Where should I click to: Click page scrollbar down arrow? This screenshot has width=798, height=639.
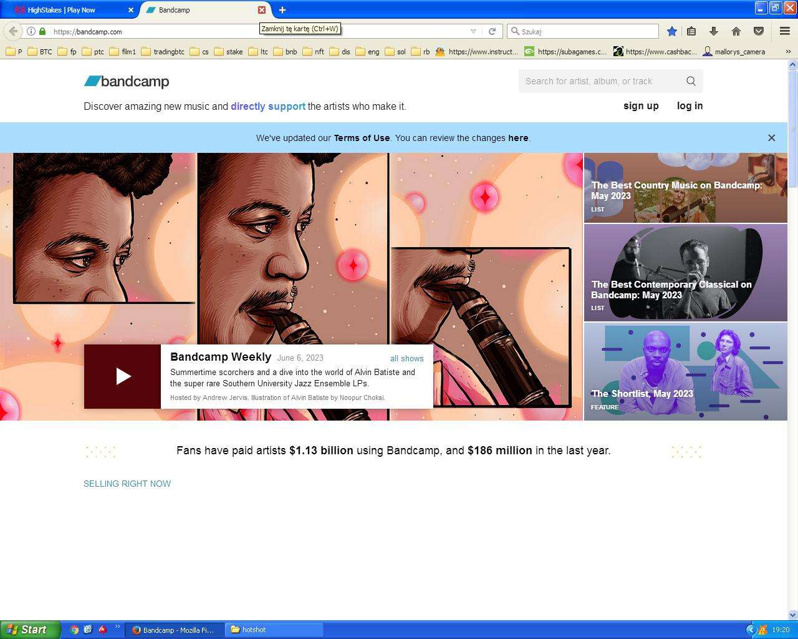[793, 615]
